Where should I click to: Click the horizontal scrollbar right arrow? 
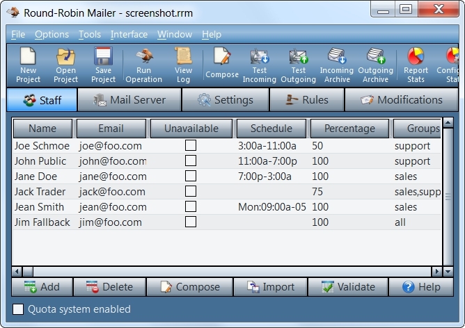(x=436, y=271)
